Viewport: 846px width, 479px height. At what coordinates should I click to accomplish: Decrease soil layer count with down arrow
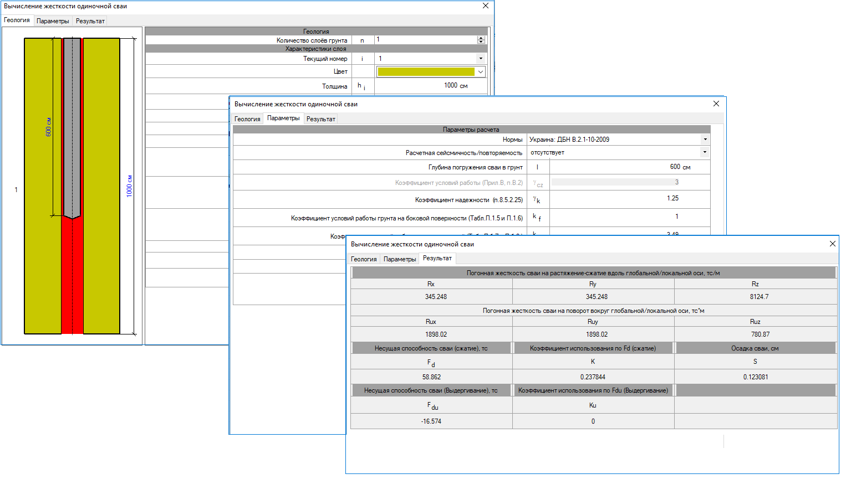pyautogui.click(x=481, y=42)
